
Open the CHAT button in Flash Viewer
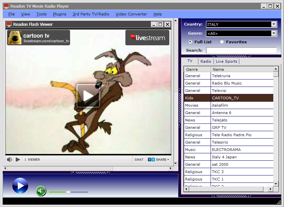139,159
